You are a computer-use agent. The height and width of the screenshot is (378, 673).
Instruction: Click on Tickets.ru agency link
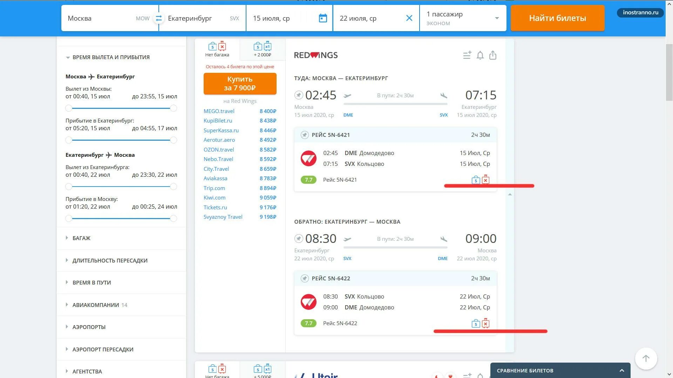point(215,207)
